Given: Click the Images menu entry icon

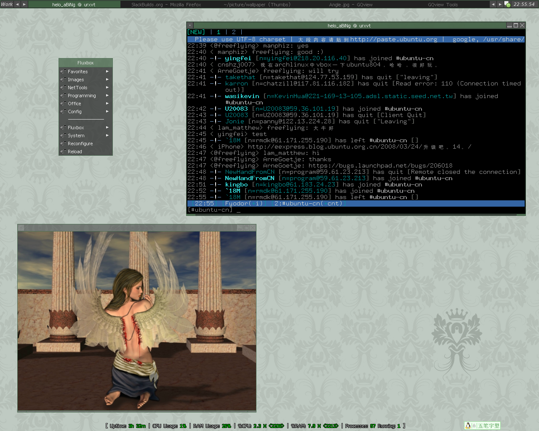Looking at the screenshot, I should pos(63,80).
